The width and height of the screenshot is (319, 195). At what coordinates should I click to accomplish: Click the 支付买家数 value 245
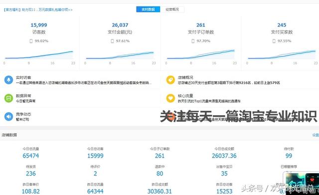coord(282,25)
